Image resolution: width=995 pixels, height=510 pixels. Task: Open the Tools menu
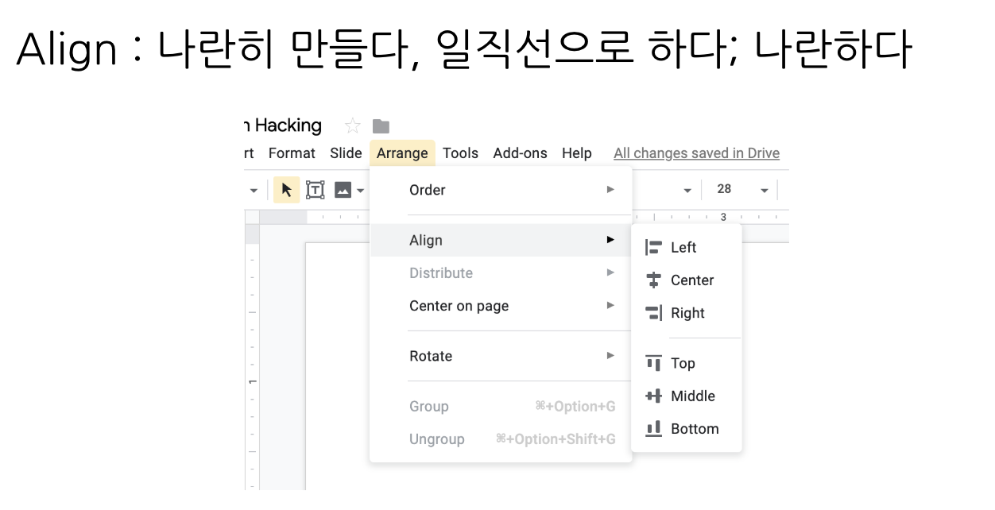(x=460, y=153)
